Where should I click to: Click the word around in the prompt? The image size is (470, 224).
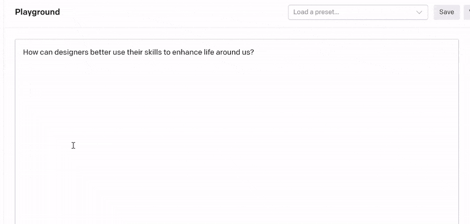coord(228,52)
